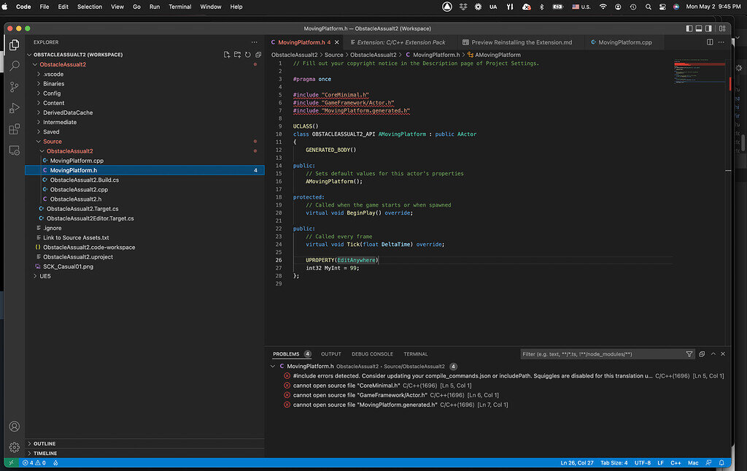Viewport: 747px width, 471px height.
Task: Refresh the Explorer file tree
Action: point(248,55)
